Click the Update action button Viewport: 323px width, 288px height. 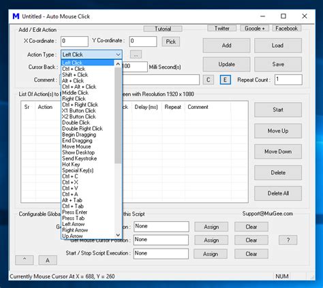[226, 64]
